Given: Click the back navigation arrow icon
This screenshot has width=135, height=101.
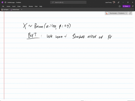Looking at the screenshot, I should pos(5,3).
